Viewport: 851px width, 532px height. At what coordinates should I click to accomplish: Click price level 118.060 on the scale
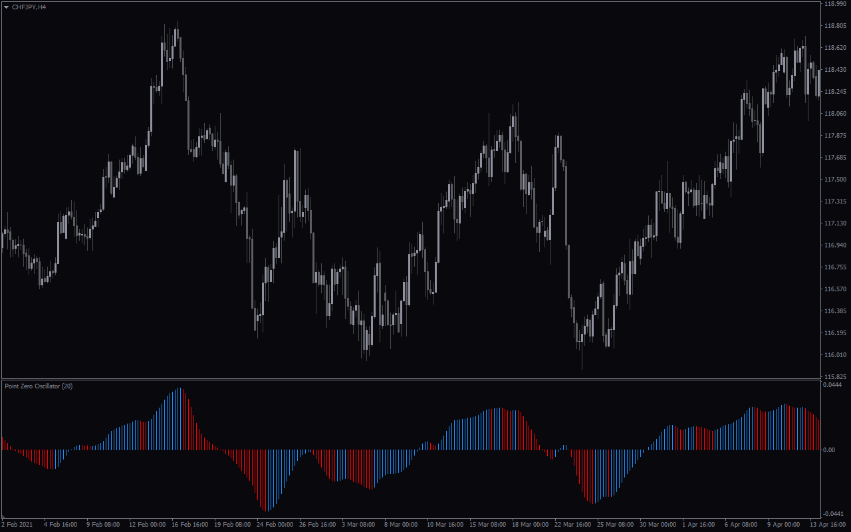coord(834,114)
